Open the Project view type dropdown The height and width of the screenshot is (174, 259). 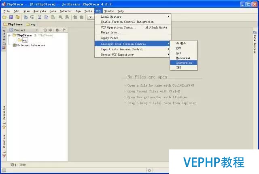pos(24,30)
